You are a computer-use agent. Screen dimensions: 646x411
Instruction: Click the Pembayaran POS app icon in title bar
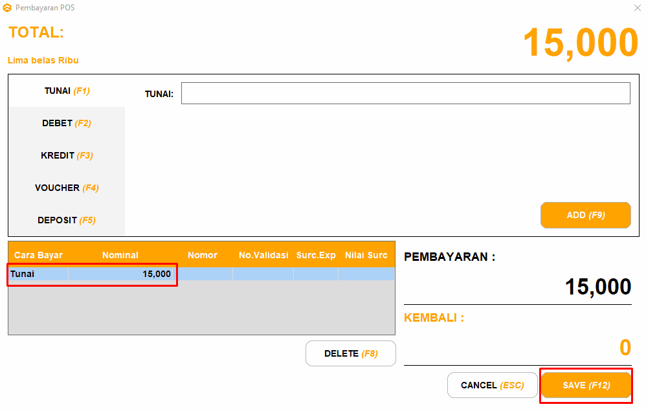(x=7, y=8)
